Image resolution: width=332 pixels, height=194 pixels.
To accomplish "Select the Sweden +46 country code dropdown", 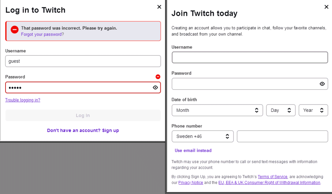I will 202,136.
